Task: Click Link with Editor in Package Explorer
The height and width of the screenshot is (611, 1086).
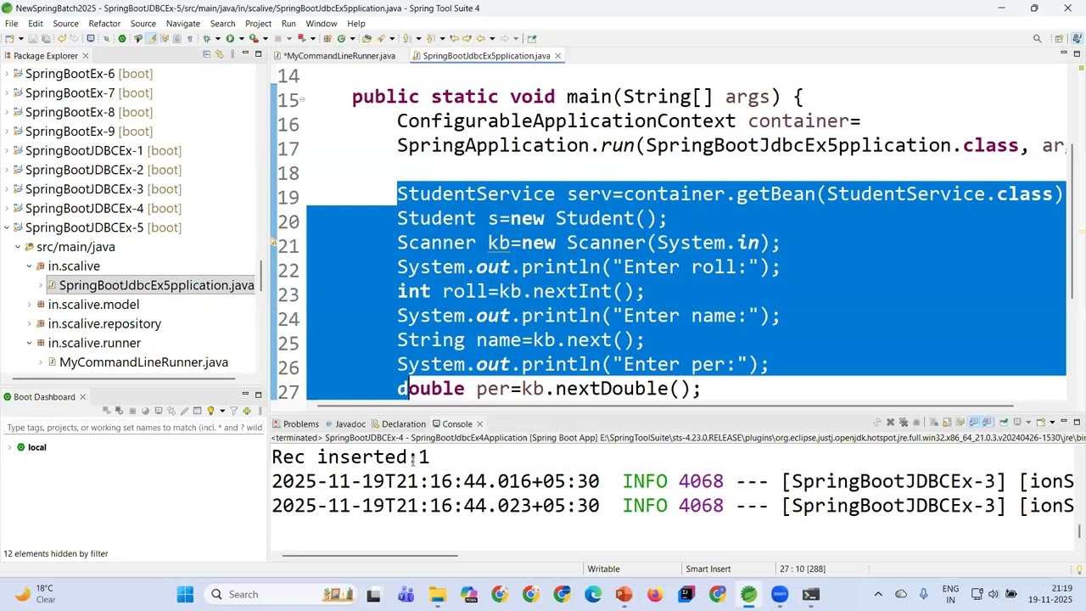Action: pos(219,54)
